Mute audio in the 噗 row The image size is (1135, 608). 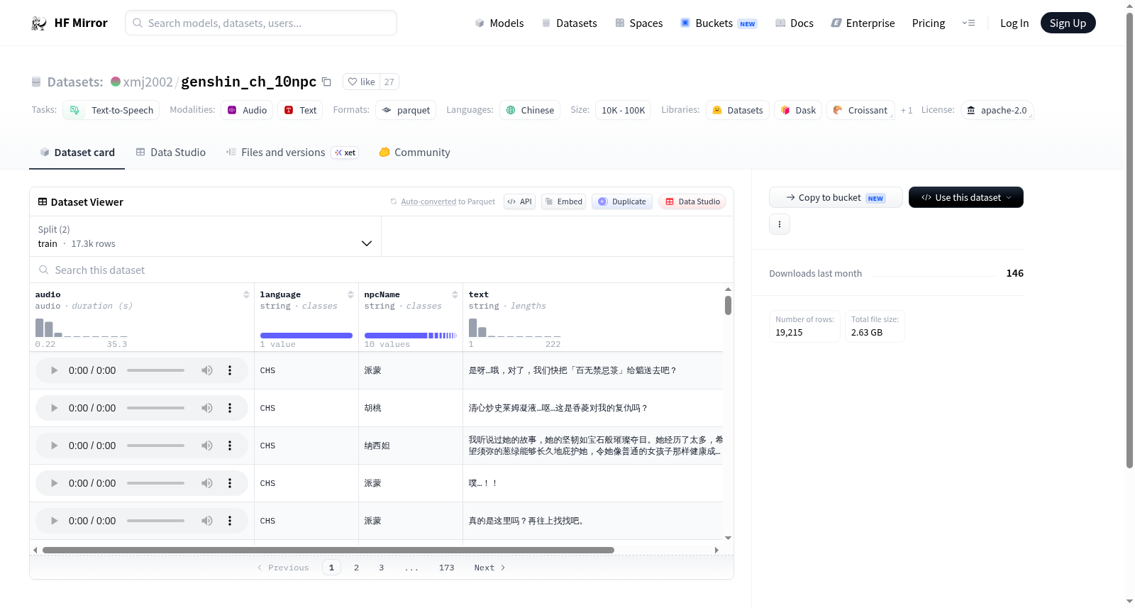click(x=206, y=483)
